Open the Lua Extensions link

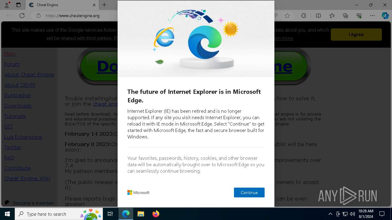tap(23, 137)
